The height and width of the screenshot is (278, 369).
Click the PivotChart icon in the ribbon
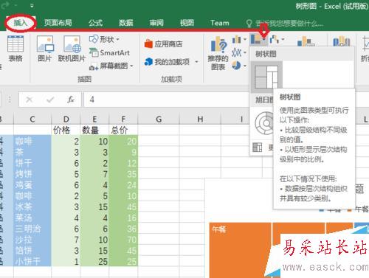pyautogui.click(x=306, y=41)
